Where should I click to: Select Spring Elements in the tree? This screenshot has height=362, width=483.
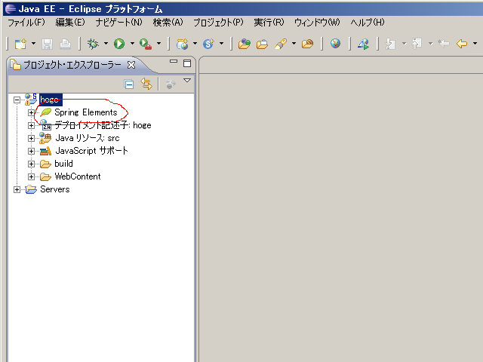(x=86, y=112)
